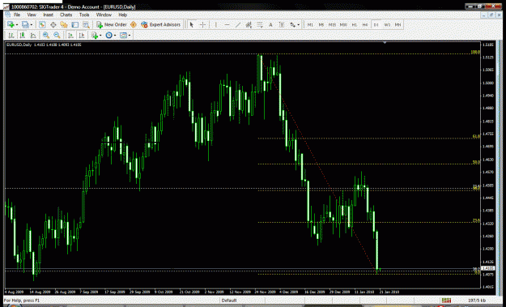Select the horizontal line tool
Image resolution: width=506 pixels, height=307 pixels.
click(x=227, y=24)
